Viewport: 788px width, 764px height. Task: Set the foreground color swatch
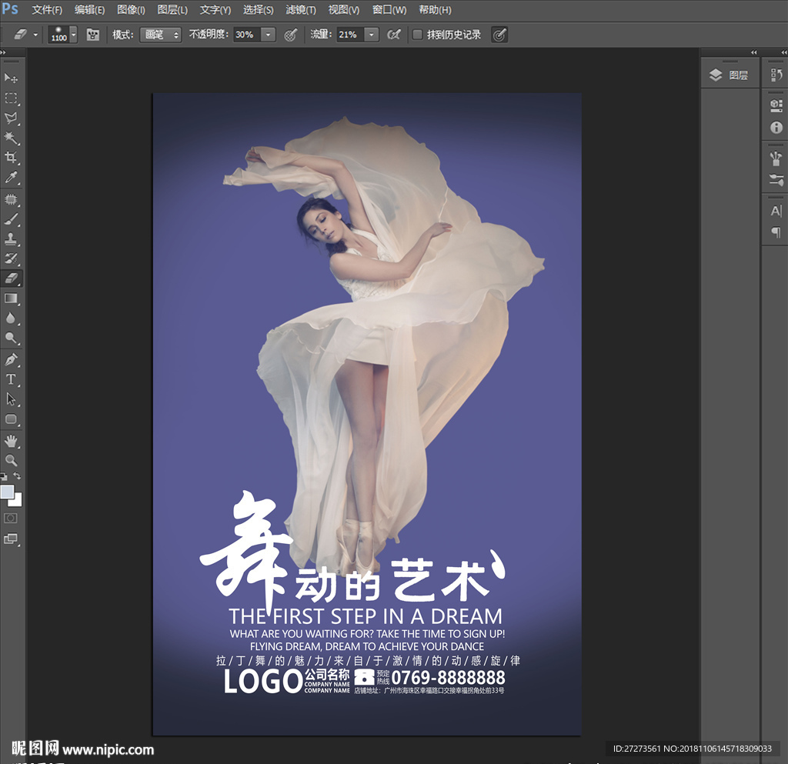[x=6, y=492]
